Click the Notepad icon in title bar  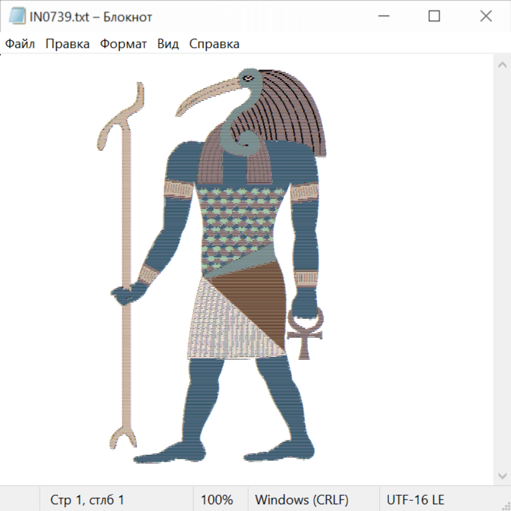point(17,16)
